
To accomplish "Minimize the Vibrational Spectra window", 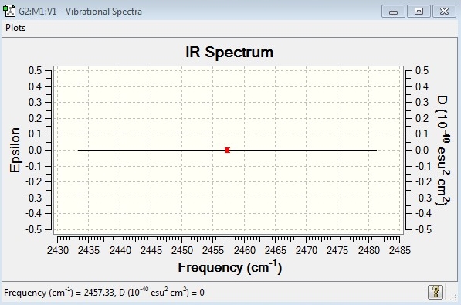I will click(x=393, y=12).
